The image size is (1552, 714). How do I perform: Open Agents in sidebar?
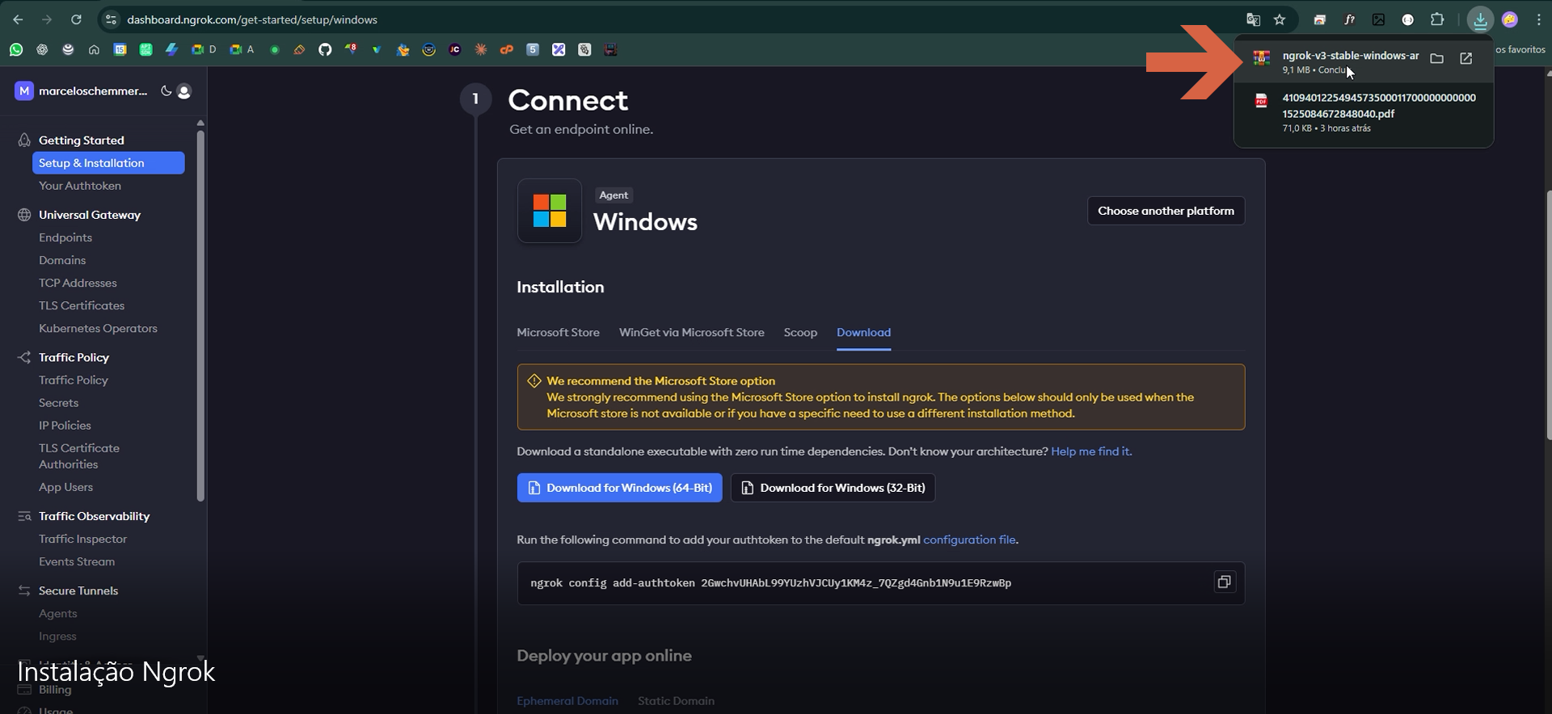(58, 614)
